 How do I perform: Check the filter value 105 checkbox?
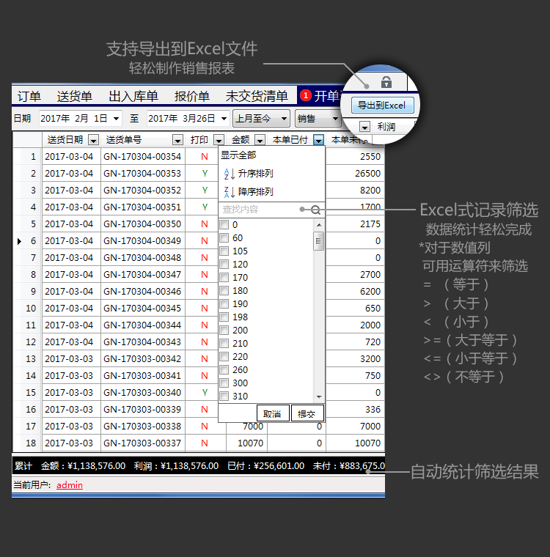(224, 251)
